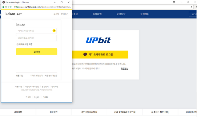Screen dimensions: 197x117
Task: Click the 카카오계정 찾기 link
Action: point(37,76)
